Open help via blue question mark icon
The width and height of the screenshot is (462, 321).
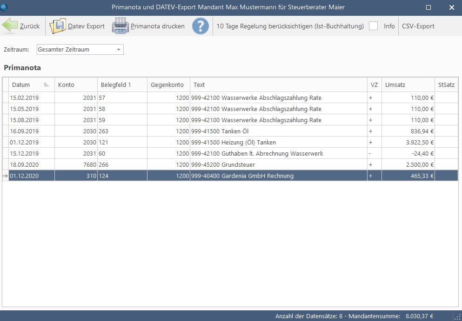[x=201, y=26]
